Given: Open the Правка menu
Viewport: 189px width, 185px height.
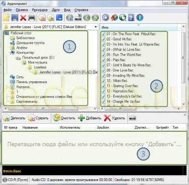Looking at the screenshot, I should (22, 10).
